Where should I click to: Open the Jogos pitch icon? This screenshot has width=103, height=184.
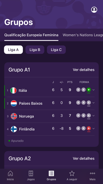pyautogui.click(x=31, y=173)
